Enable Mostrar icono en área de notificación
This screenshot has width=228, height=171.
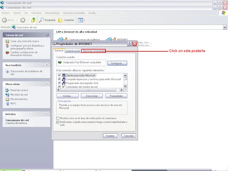click(x=58, y=118)
